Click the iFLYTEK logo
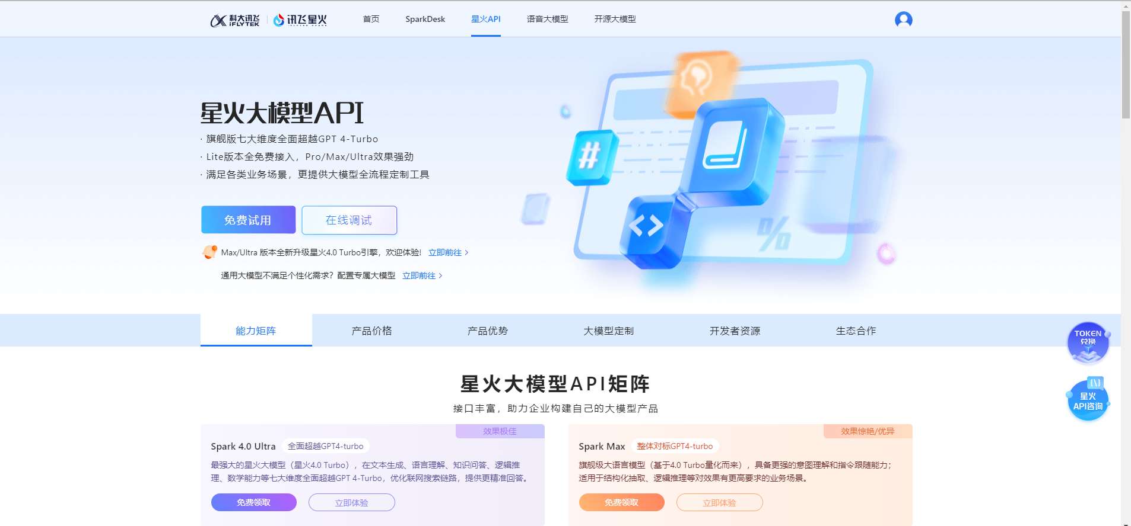Image resolution: width=1131 pixels, height=526 pixels. coord(235,20)
